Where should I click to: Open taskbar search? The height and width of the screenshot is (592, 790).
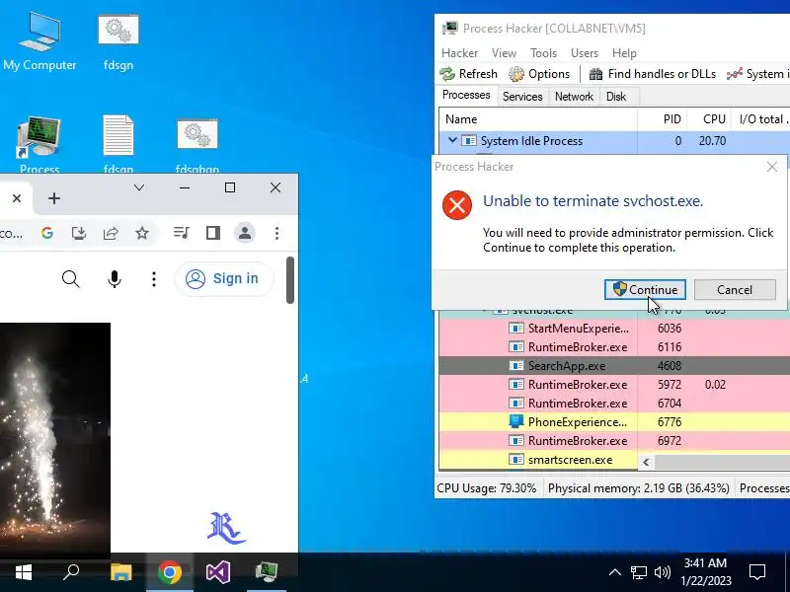click(x=71, y=572)
